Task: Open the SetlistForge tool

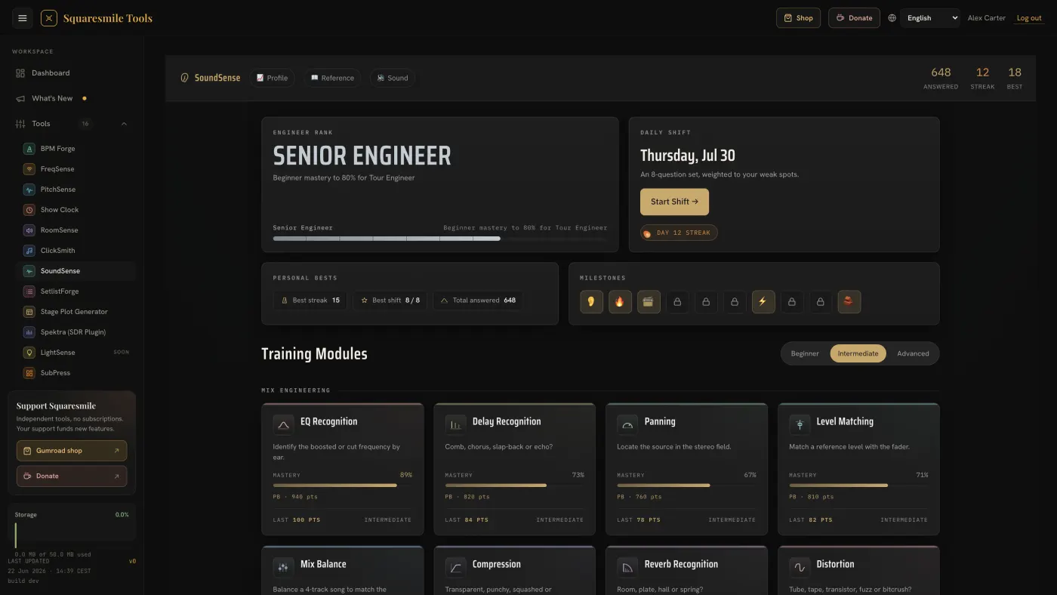Action: pos(75,291)
